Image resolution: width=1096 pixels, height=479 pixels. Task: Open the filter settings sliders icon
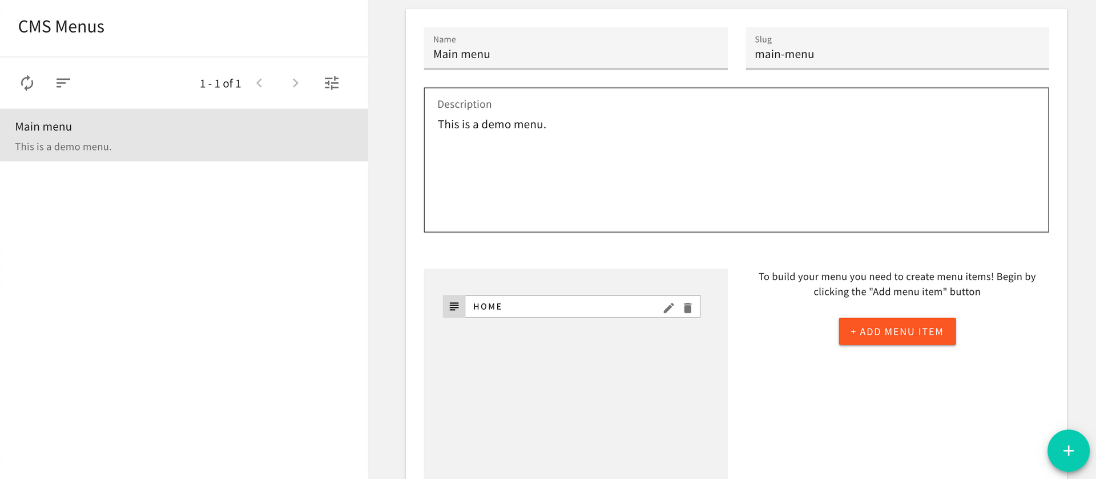332,83
